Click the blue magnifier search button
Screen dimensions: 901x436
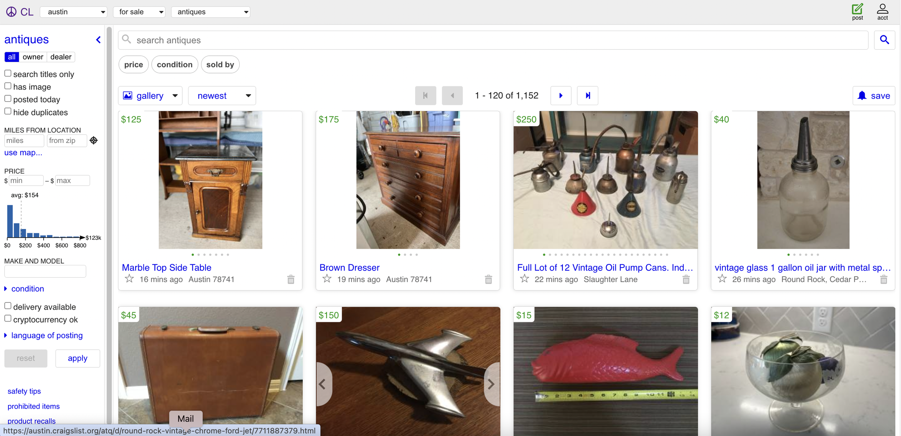(884, 40)
